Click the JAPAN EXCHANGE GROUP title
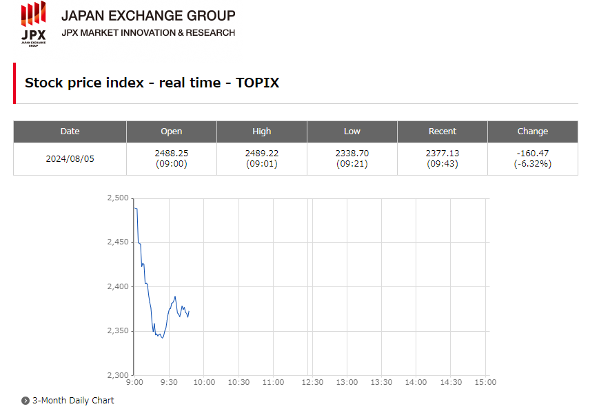 [148, 15]
